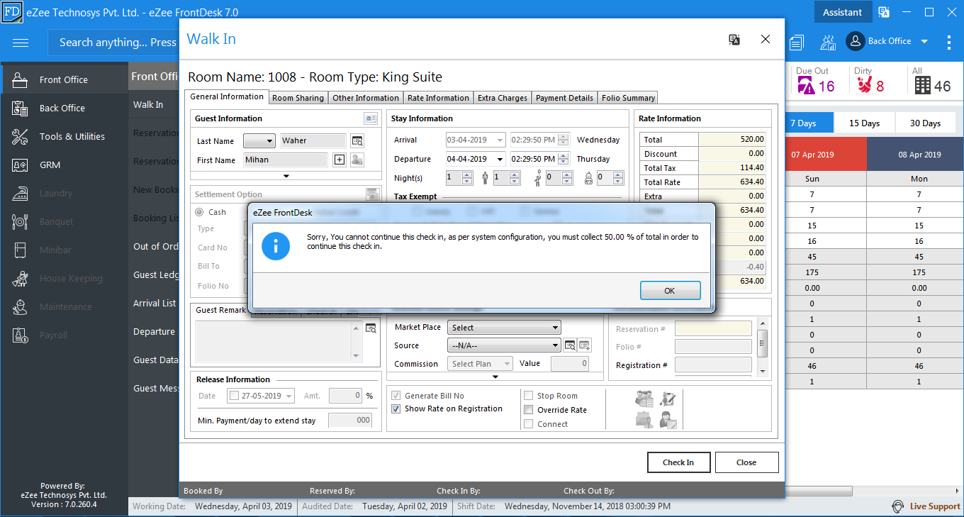Click the House Keeping sidebar icon
This screenshot has width=964, height=517.
[20, 278]
